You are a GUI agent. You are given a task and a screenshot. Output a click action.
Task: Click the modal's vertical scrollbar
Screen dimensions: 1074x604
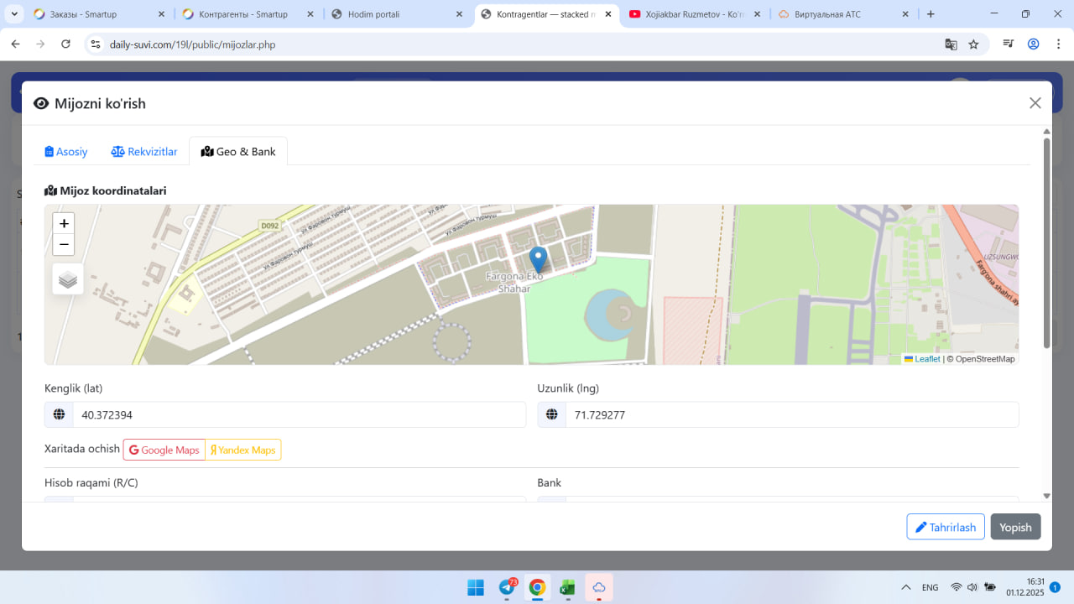pyautogui.click(x=1046, y=243)
